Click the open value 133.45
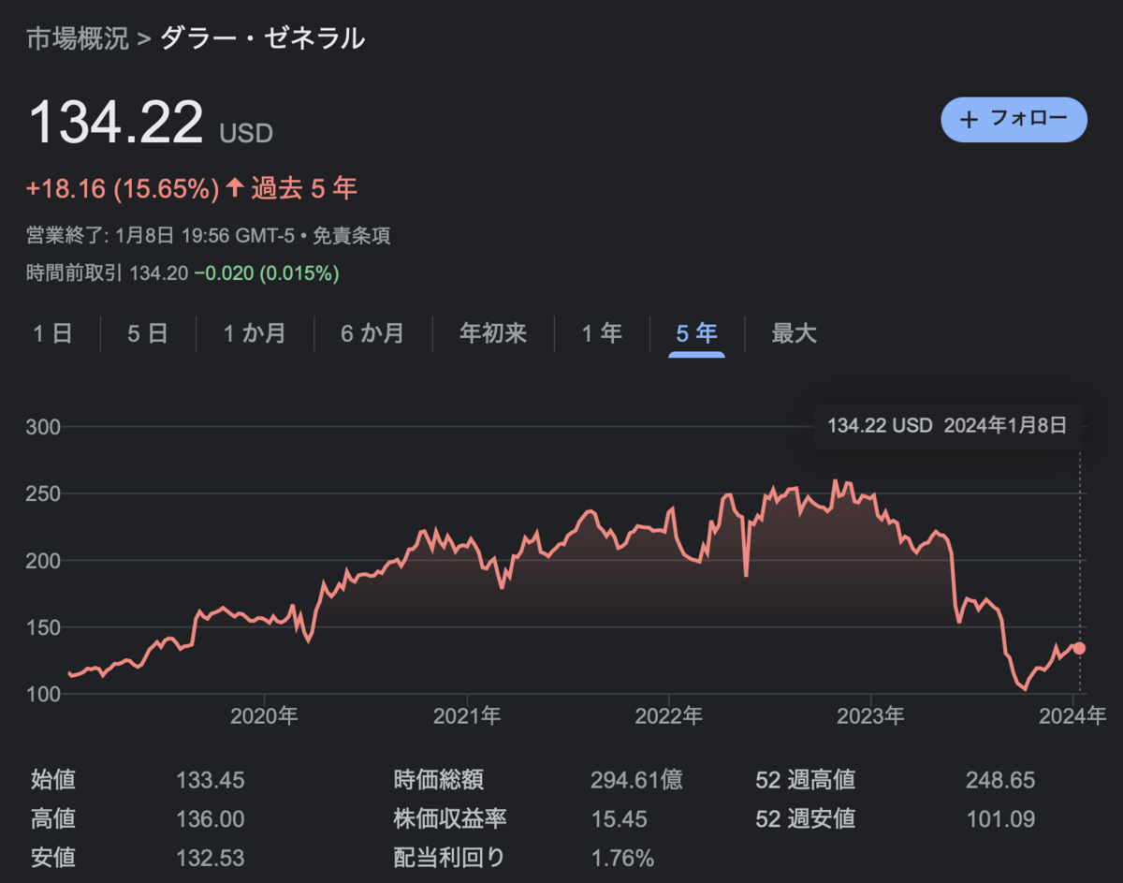The image size is (1123, 883). [x=211, y=780]
